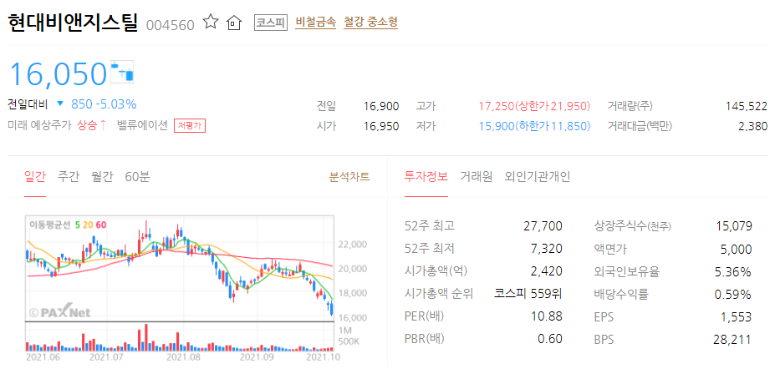Screen dimensions: 775x379
Task: Click the PBR value 0.60
Action: coord(551,339)
